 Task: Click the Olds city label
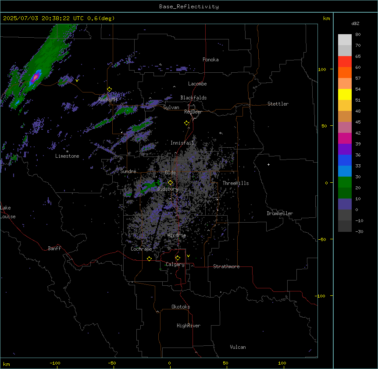tap(170, 173)
